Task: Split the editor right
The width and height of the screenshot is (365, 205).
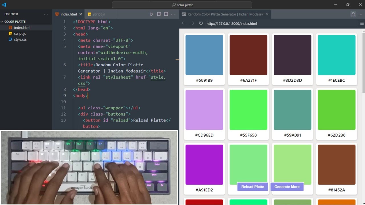Action: [166, 14]
